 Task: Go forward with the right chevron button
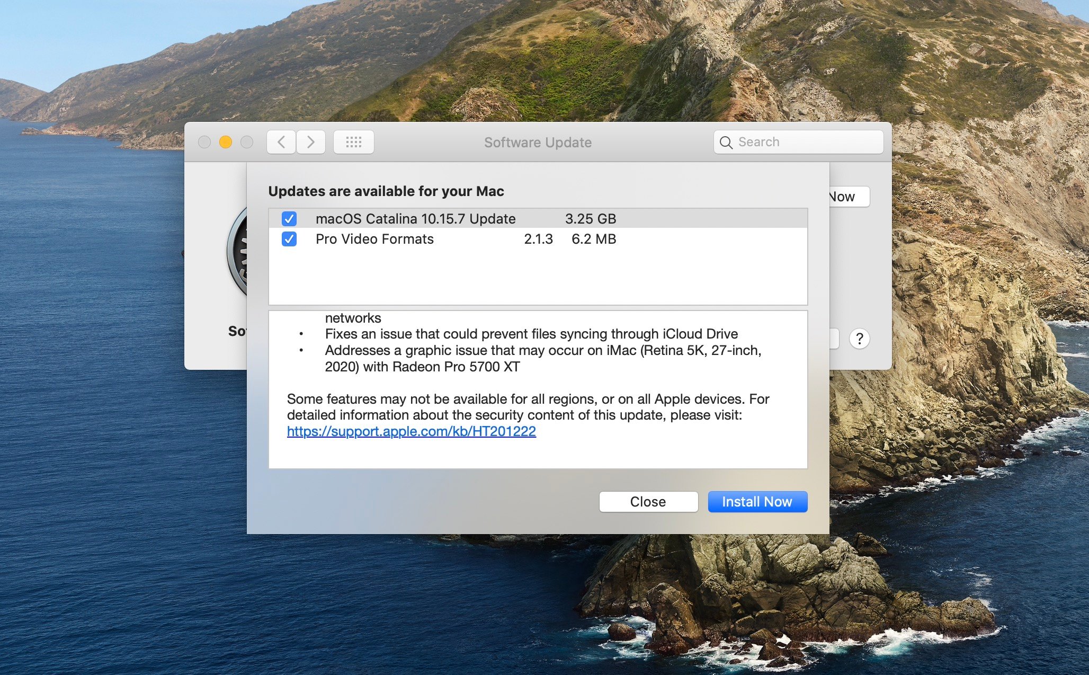(x=311, y=142)
